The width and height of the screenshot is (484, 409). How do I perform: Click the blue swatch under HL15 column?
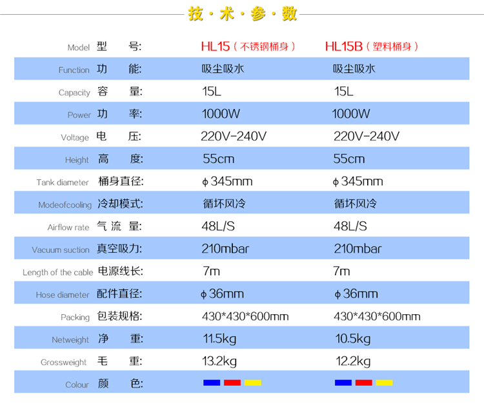212,383
